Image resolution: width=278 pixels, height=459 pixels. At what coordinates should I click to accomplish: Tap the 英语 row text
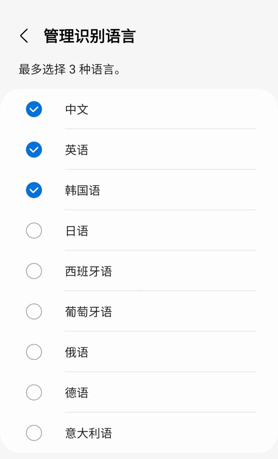pos(77,150)
